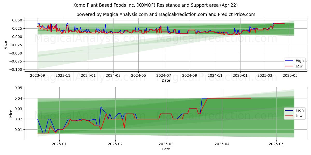The height and width of the screenshot is (155, 311).
Task: Click the '0.04' y-axis label in the bottom chart
Action: click(x=19, y=98)
